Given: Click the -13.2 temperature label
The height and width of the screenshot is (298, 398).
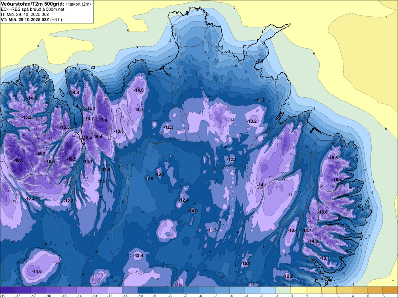Looking at the screenshot, I should pos(252,122).
